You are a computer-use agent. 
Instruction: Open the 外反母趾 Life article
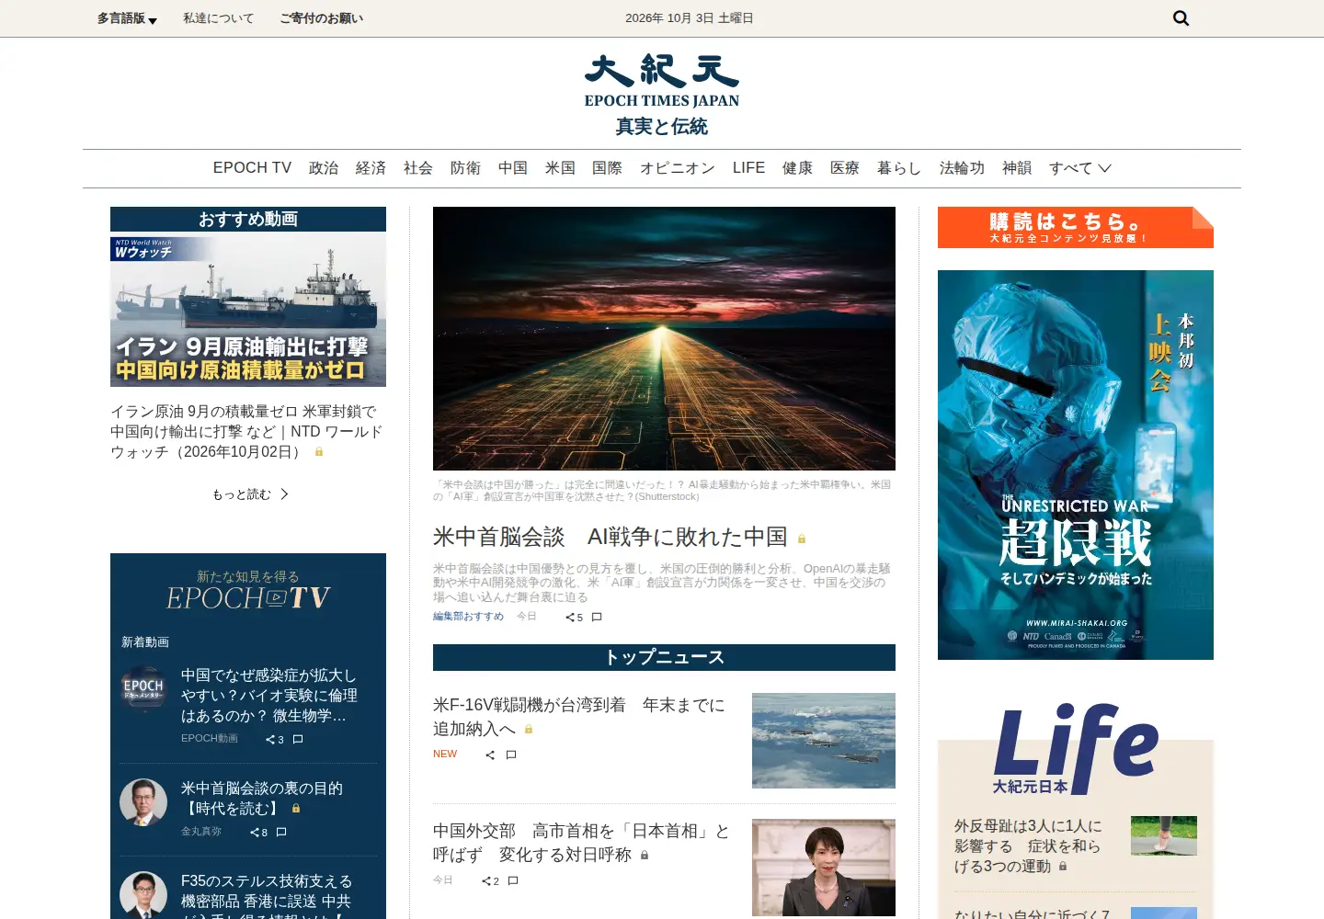tap(1028, 845)
